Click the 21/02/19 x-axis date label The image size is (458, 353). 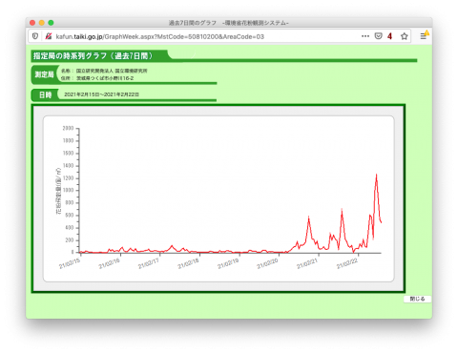click(x=228, y=263)
